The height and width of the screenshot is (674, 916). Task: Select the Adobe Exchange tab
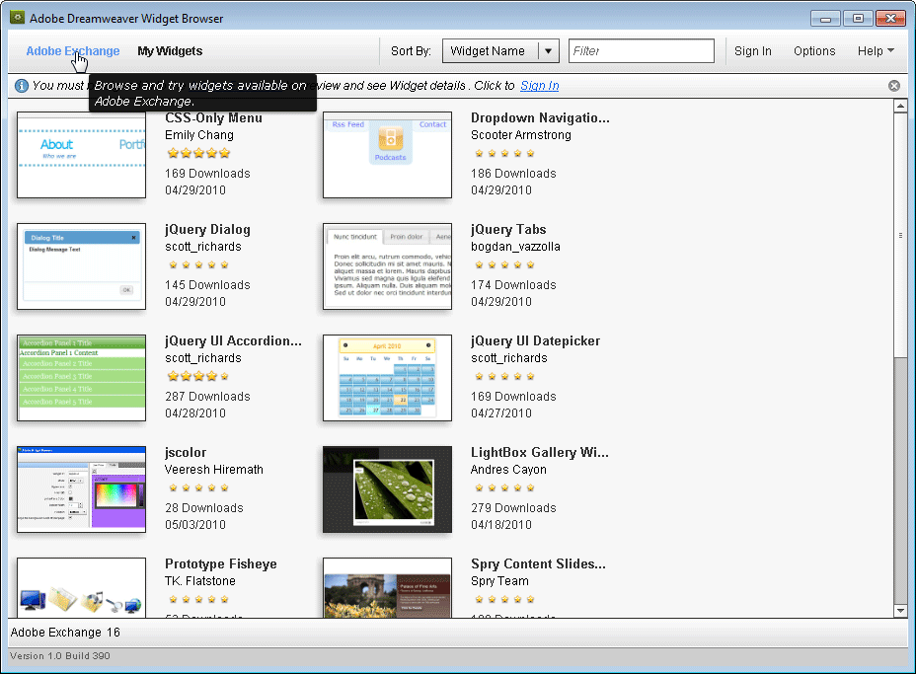tap(72, 50)
